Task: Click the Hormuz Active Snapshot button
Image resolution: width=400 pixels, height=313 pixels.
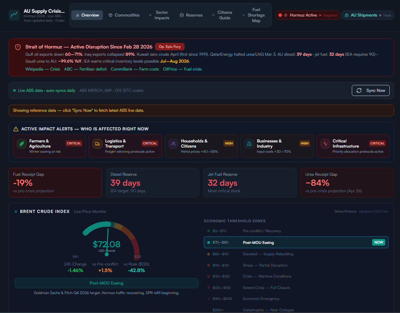Action: coord(308,15)
